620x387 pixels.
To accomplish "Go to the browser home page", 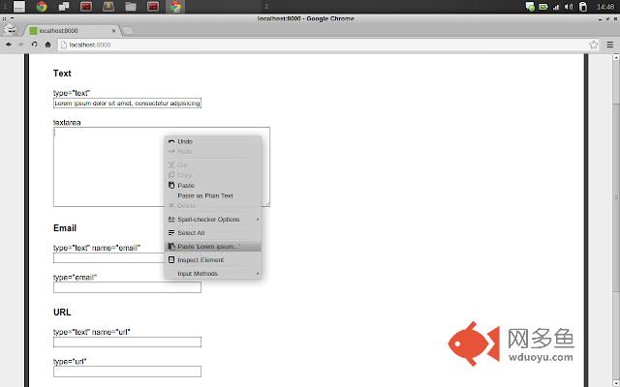I will (47, 44).
